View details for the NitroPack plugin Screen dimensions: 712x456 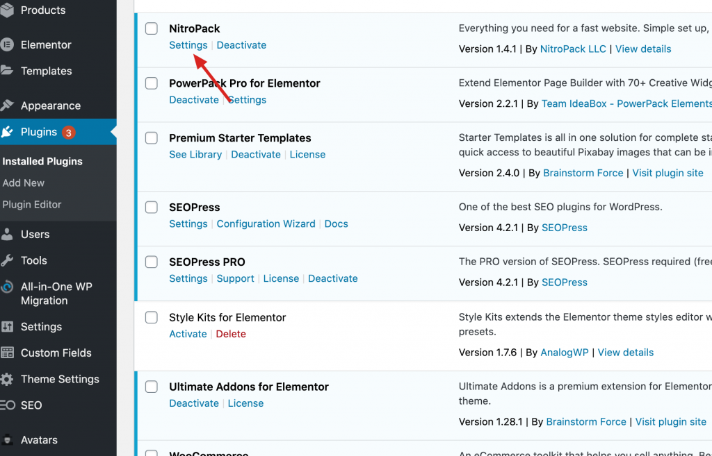pyautogui.click(x=643, y=49)
